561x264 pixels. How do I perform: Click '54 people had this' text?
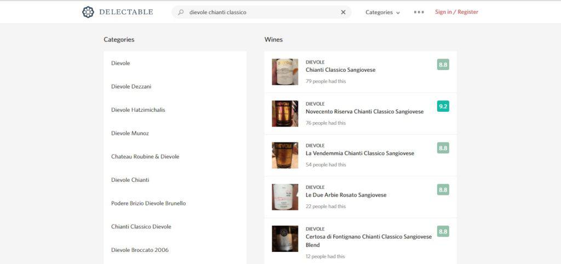coord(325,165)
